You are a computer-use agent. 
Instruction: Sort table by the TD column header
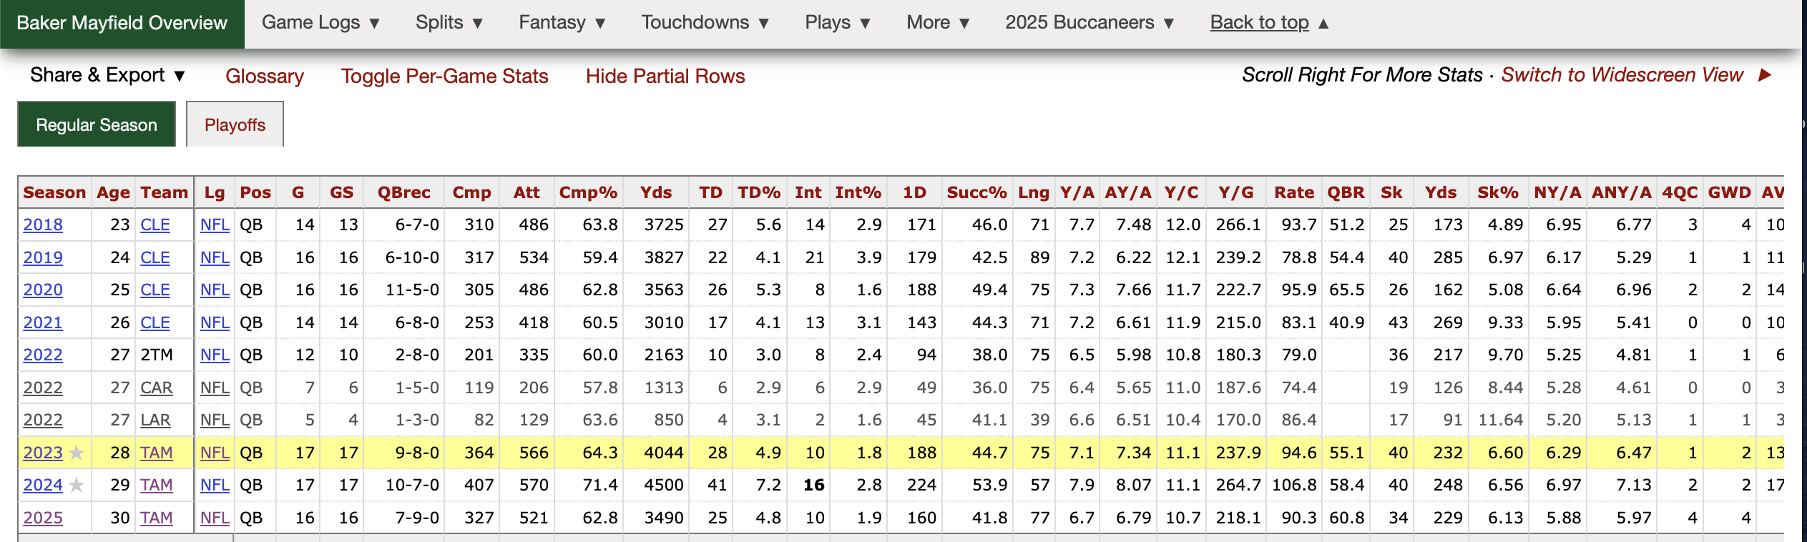710,192
